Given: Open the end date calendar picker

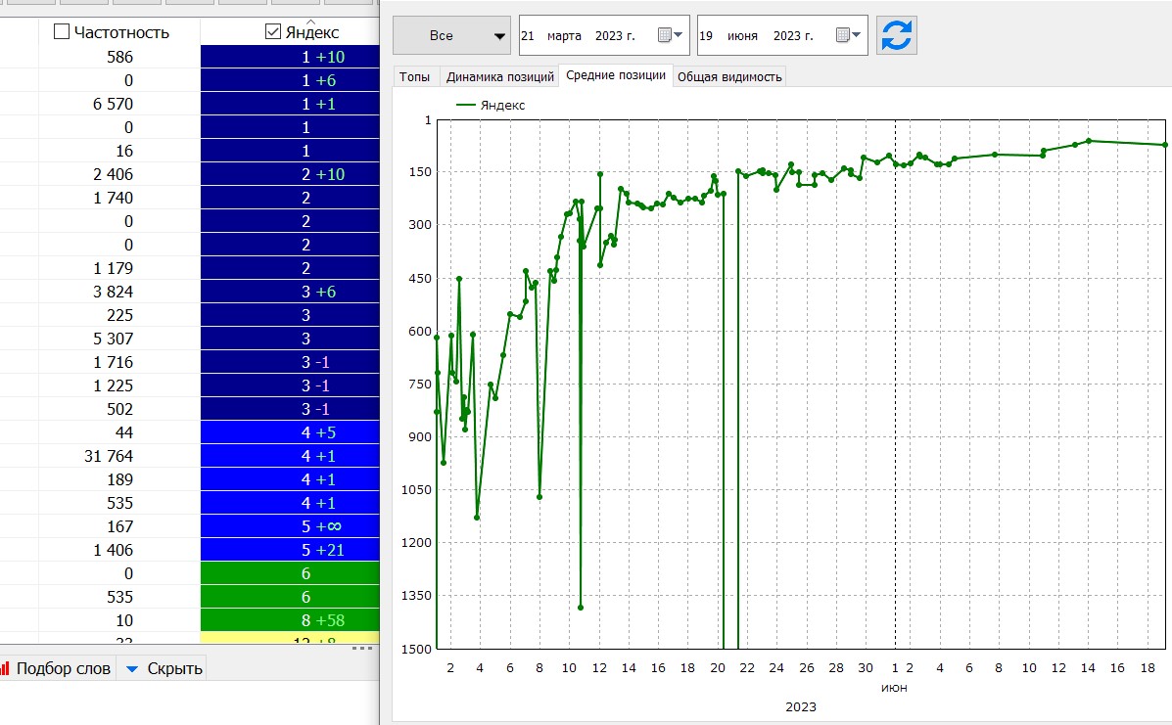Looking at the screenshot, I should [848, 35].
